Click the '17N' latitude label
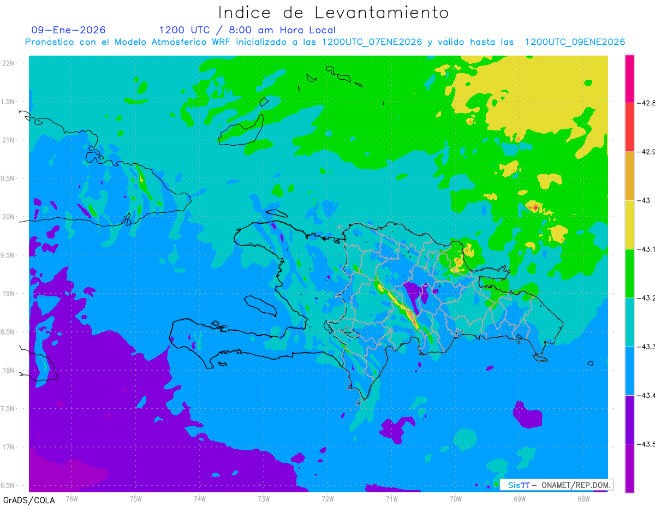This screenshot has height=506, width=655. pos(8,447)
